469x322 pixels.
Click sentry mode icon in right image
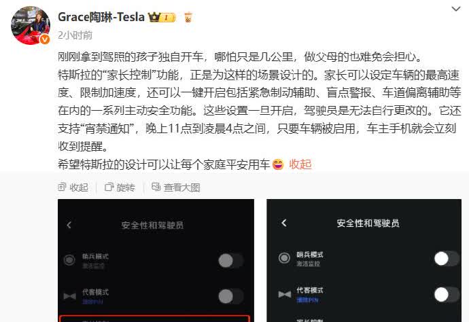coord(284,258)
